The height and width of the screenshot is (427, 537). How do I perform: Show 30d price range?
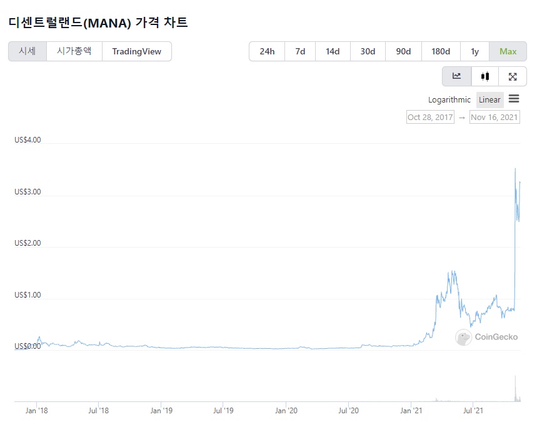click(368, 51)
